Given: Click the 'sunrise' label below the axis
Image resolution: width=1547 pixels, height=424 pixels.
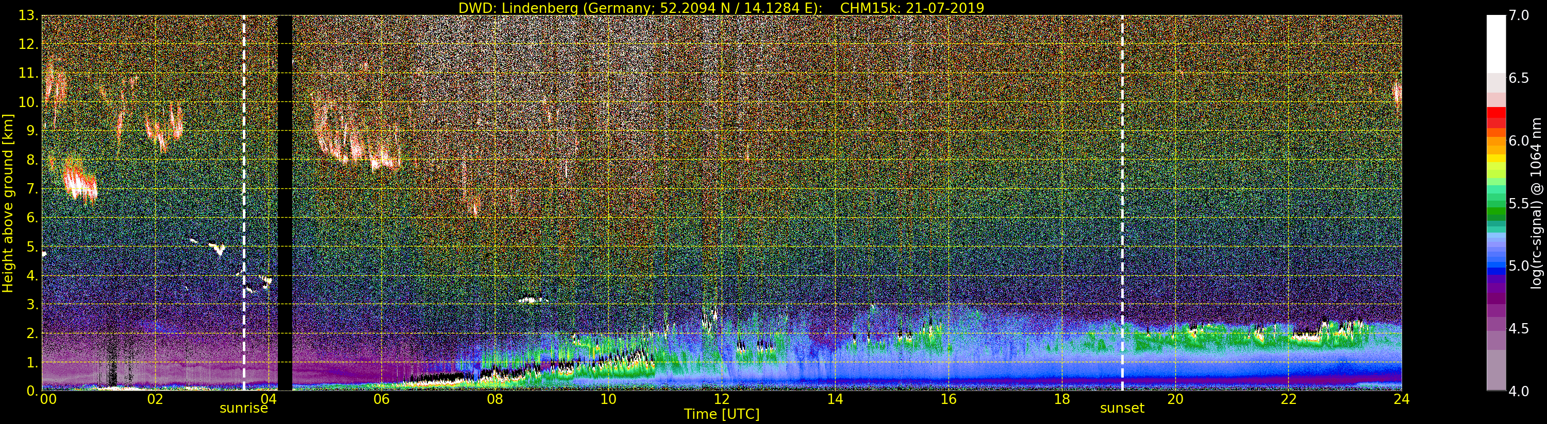Looking at the screenshot, I should pos(243,409).
